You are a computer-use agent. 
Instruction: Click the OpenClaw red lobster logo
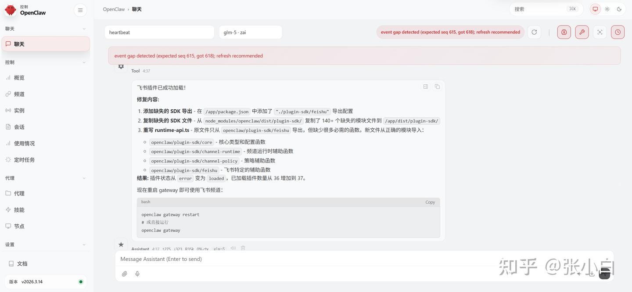tap(11, 10)
